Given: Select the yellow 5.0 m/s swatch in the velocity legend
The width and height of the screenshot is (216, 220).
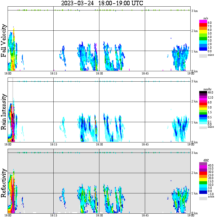Looking at the screenshot, I should [x=203, y=32].
